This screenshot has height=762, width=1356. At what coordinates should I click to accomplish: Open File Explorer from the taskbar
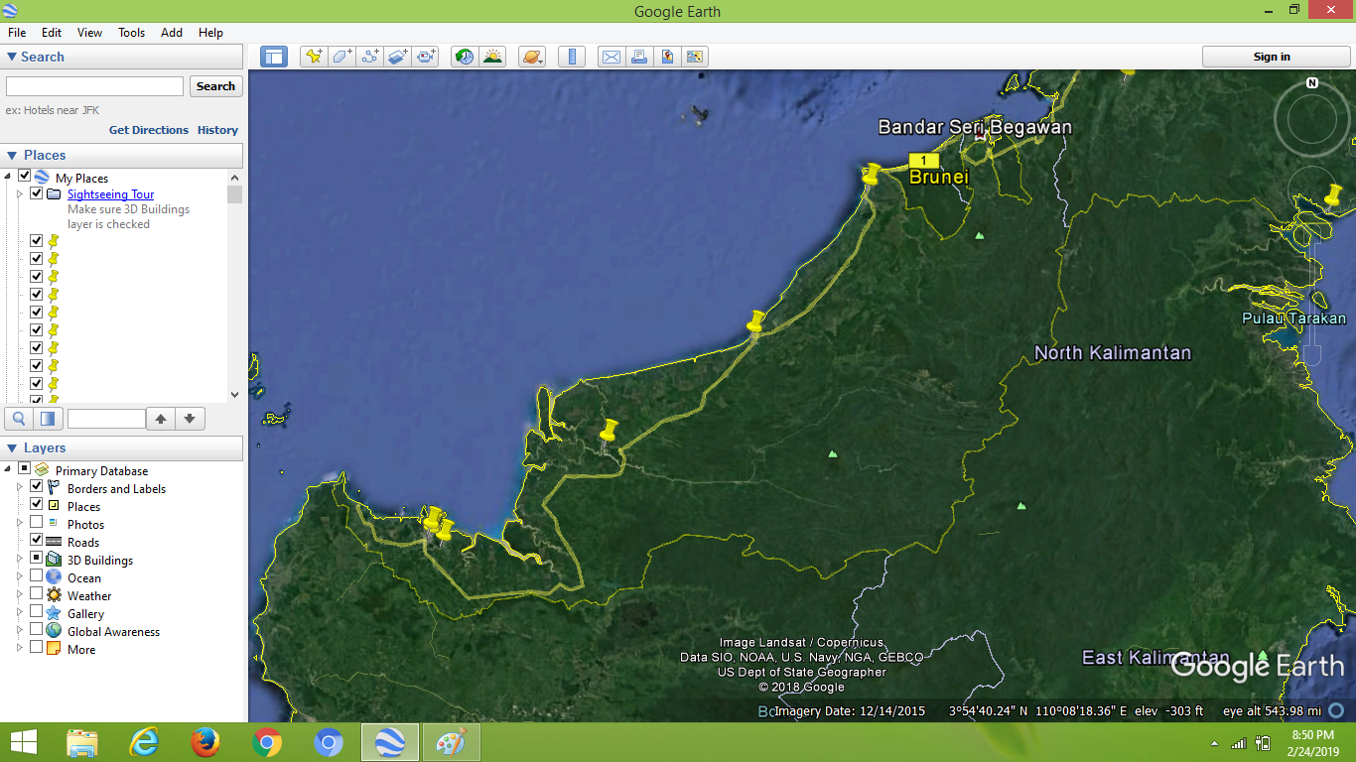(82, 741)
